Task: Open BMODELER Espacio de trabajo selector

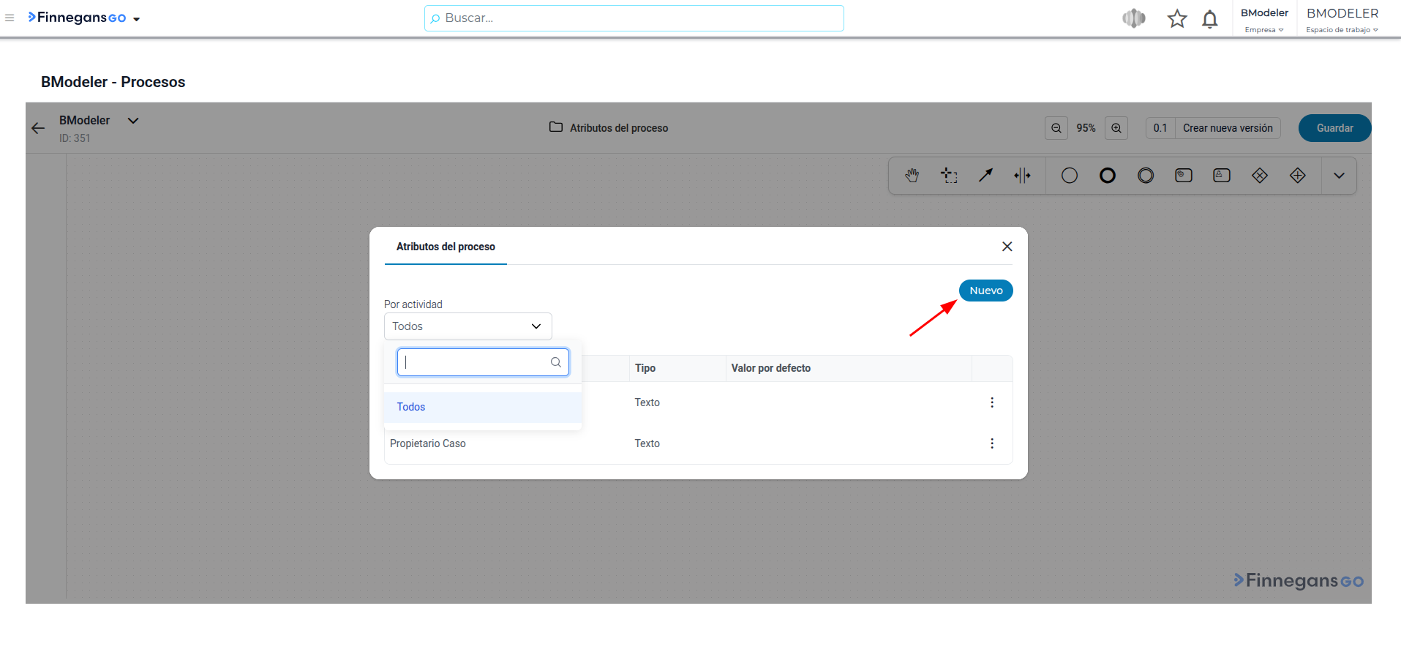Action: [1342, 20]
